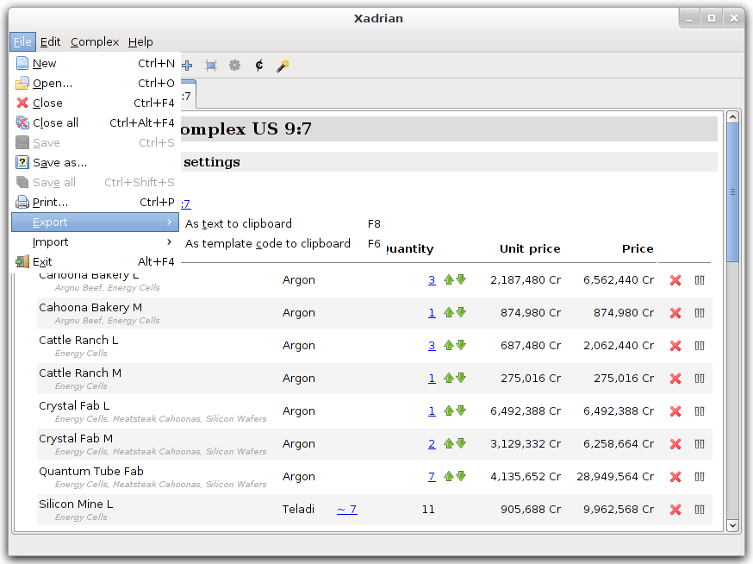Image resolution: width=753 pixels, height=564 pixels.
Task: Increase Crystal Fab L quantity with up arrow
Action: pyautogui.click(x=449, y=410)
